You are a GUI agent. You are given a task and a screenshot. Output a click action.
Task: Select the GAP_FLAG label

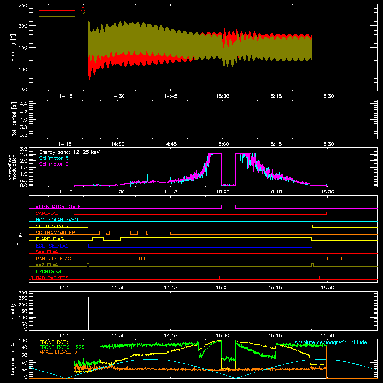47,213
